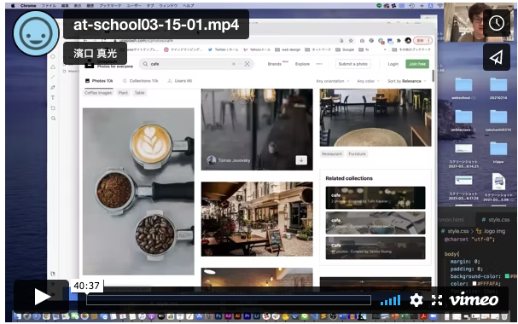Open the ブックマーク menu in the menu bar
The width and height of the screenshot is (518, 324).
(x=110, y=6)
